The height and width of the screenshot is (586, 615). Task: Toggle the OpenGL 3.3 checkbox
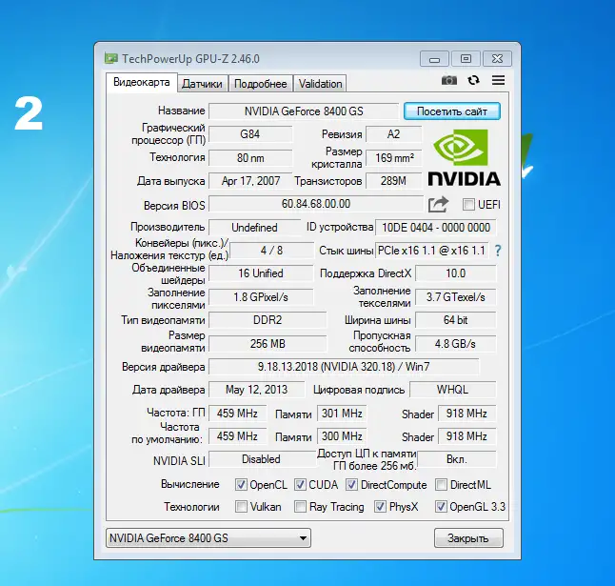click(x=441, y=507)
